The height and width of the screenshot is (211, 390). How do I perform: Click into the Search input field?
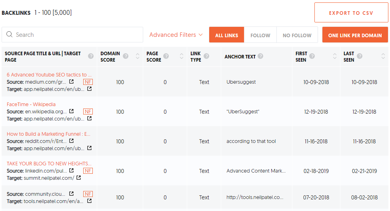coord(72,34)
